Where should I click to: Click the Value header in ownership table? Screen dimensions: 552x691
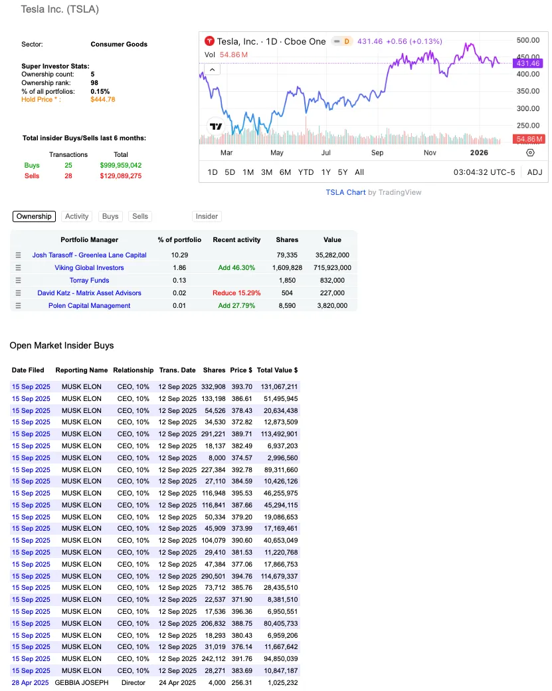click(332, 239)
